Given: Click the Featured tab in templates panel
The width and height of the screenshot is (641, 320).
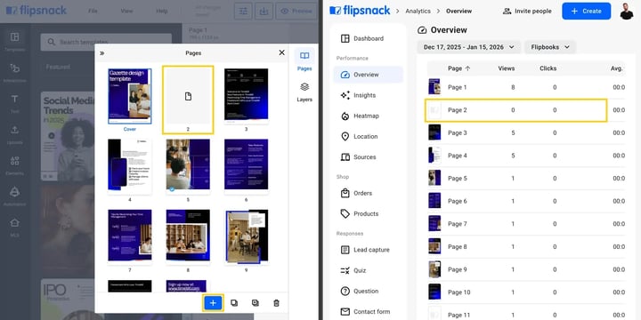Looking at the screenshot, I should pyautogui.click(x=58, y=67).
